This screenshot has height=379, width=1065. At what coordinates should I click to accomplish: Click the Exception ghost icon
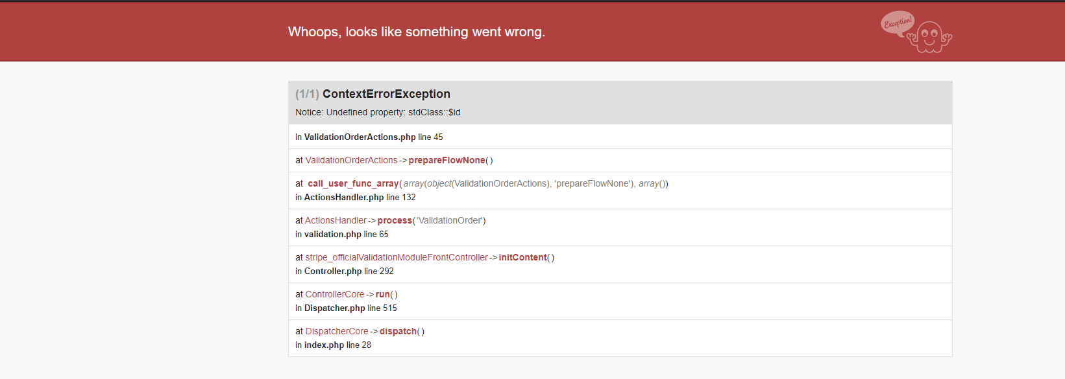pyautogui.click(x=930, y=37)
